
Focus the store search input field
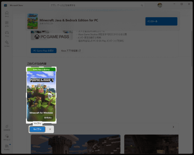click(97, 5)
